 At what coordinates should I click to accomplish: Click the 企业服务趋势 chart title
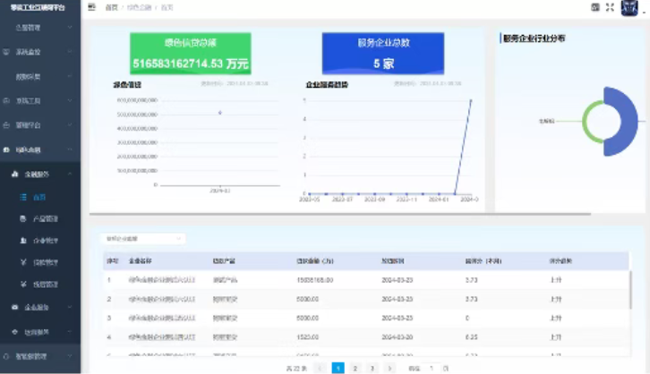327,84
